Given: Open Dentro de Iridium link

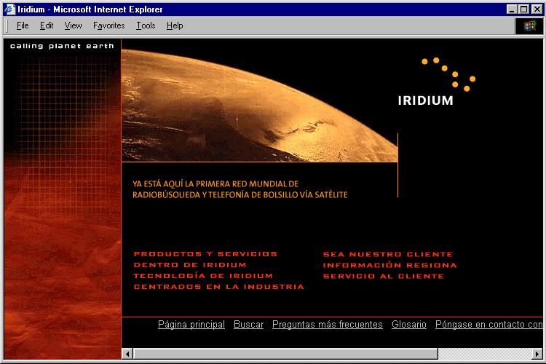Looking at the screenshot, I should pos(190,265).
